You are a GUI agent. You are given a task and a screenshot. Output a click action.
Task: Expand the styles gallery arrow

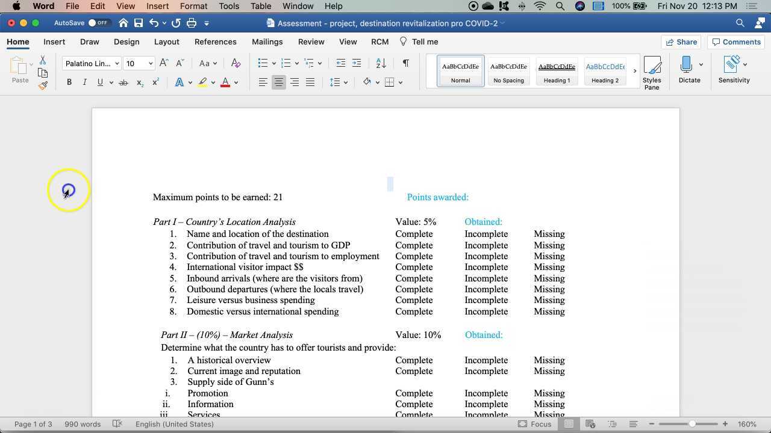coord(634,71)
